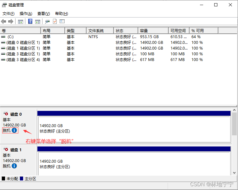This screenshot has height=190, width=238.
Task: Click the offline disk icon beside 磁盘 0
Action: [x=6, y=114]
